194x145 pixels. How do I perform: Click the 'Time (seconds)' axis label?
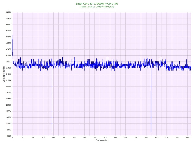[x=101, y=140]
